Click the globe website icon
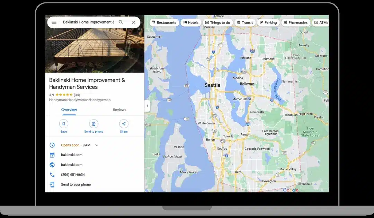 52,165
